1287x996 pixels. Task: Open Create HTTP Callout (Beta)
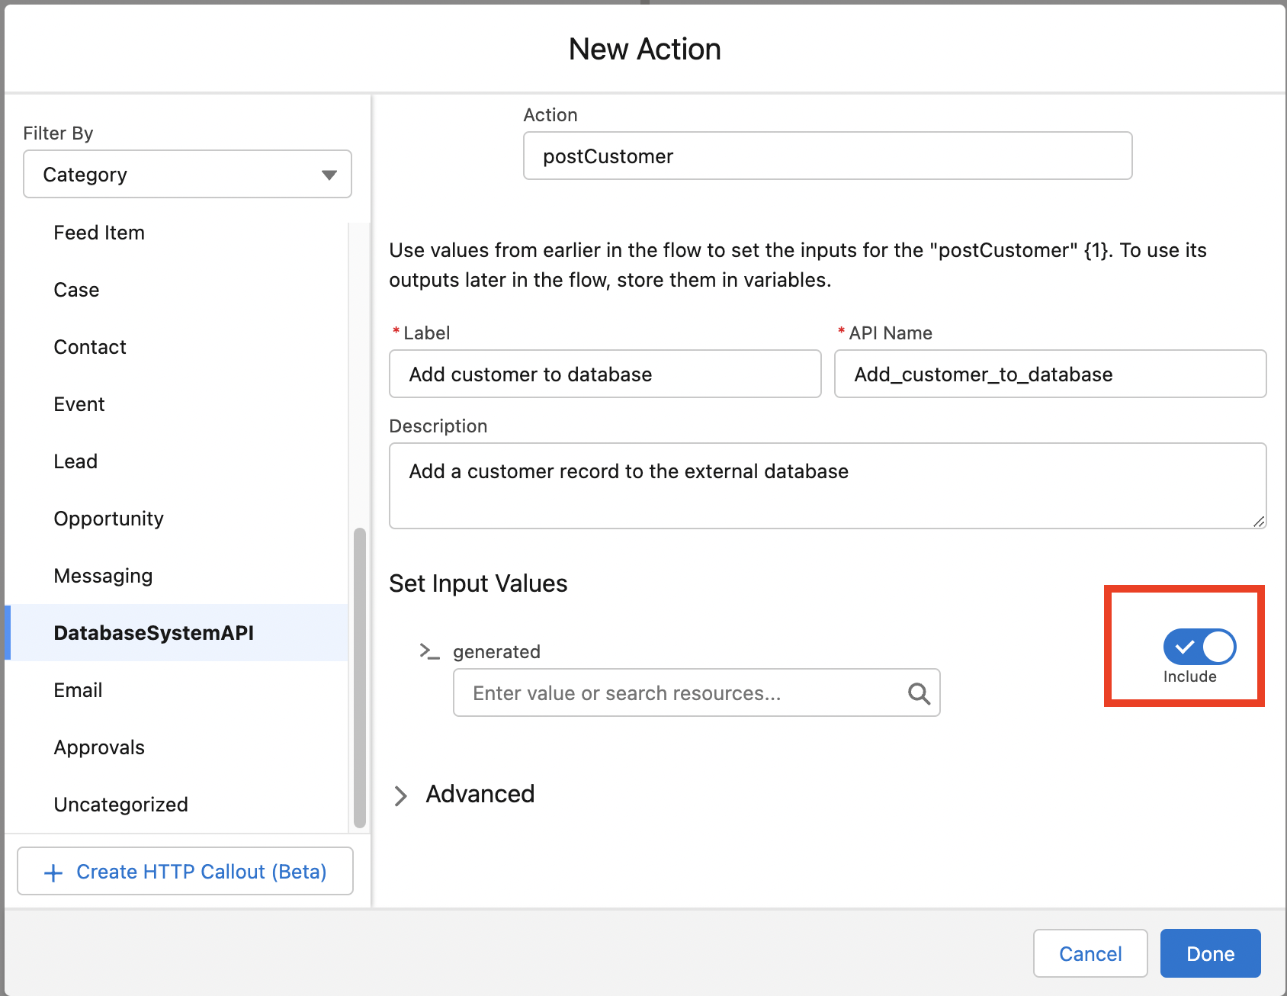tap(184, 871)
